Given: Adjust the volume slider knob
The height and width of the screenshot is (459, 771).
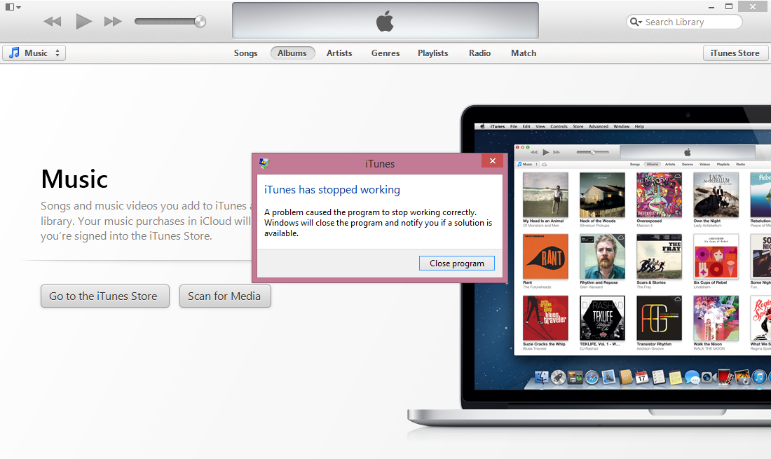Looking at the screenshot, I should pyautogui.click(x=200, y=22).
